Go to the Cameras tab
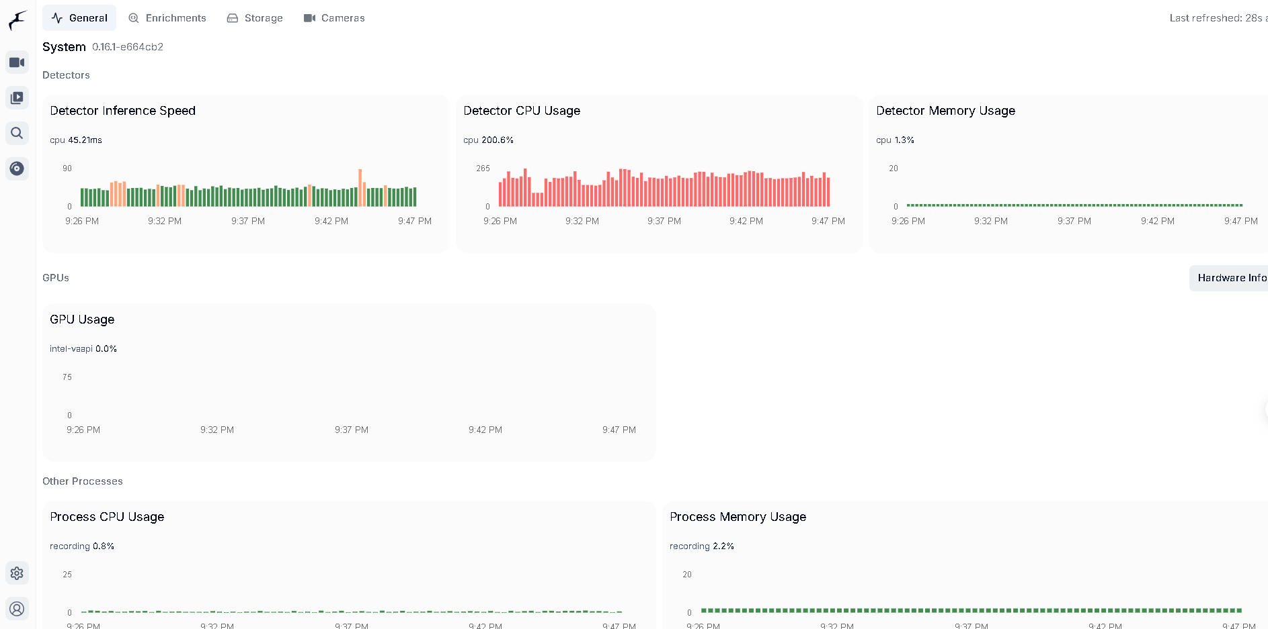Image resolution: width=1268 pixels, height=629 pixels. click(x=334, y=18)
